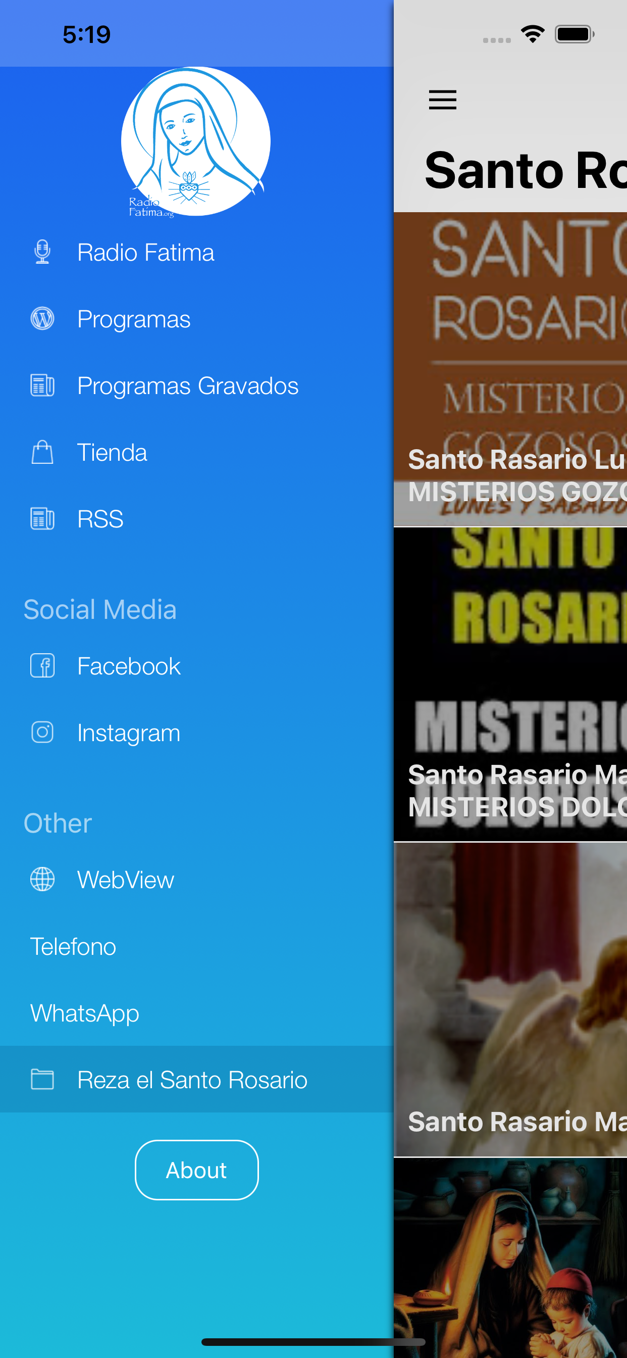Tap the Radio Fatima logo image

(195, 141)
